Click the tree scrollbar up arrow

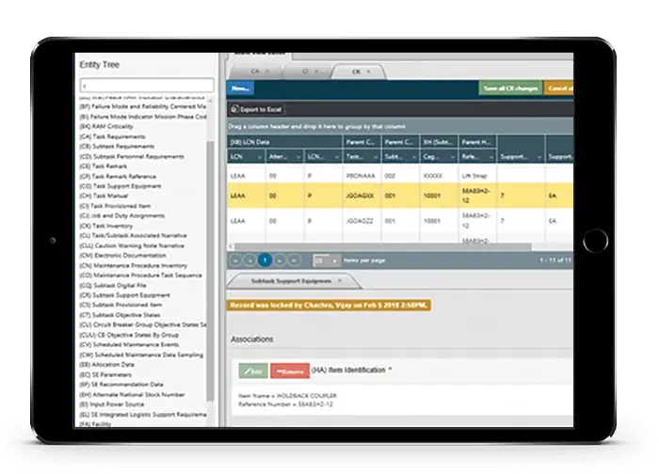tap(210, 102)
